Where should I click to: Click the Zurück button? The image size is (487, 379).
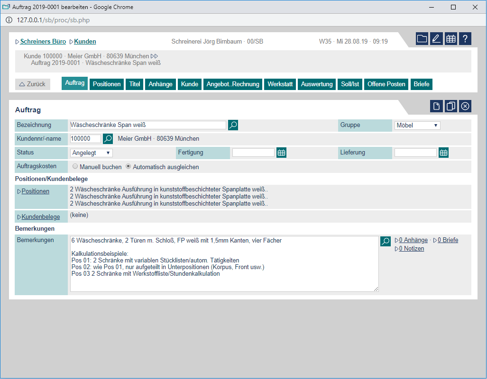32,84
